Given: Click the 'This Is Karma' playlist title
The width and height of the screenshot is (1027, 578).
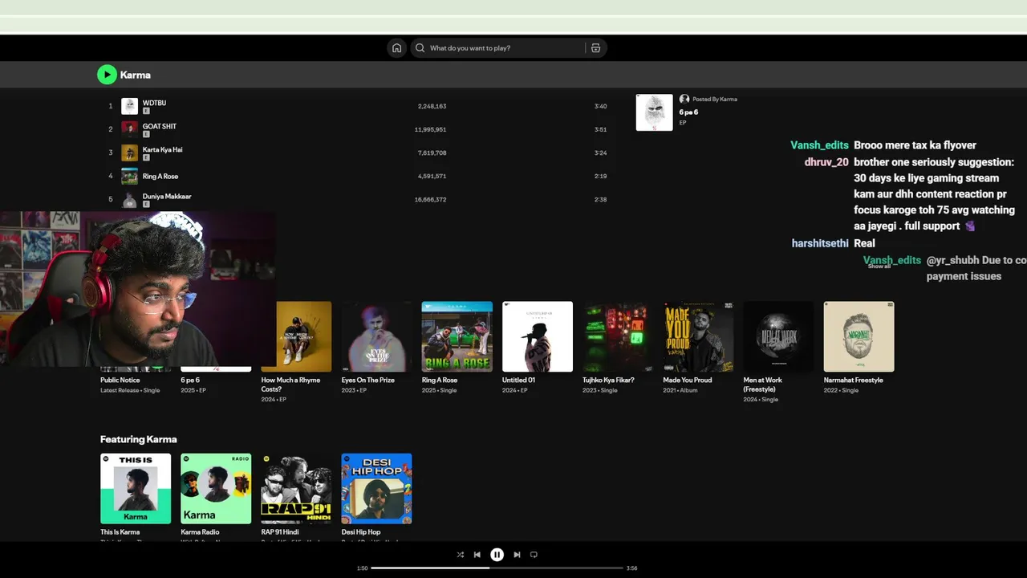Looking at the screenshot, I should 120,532.
